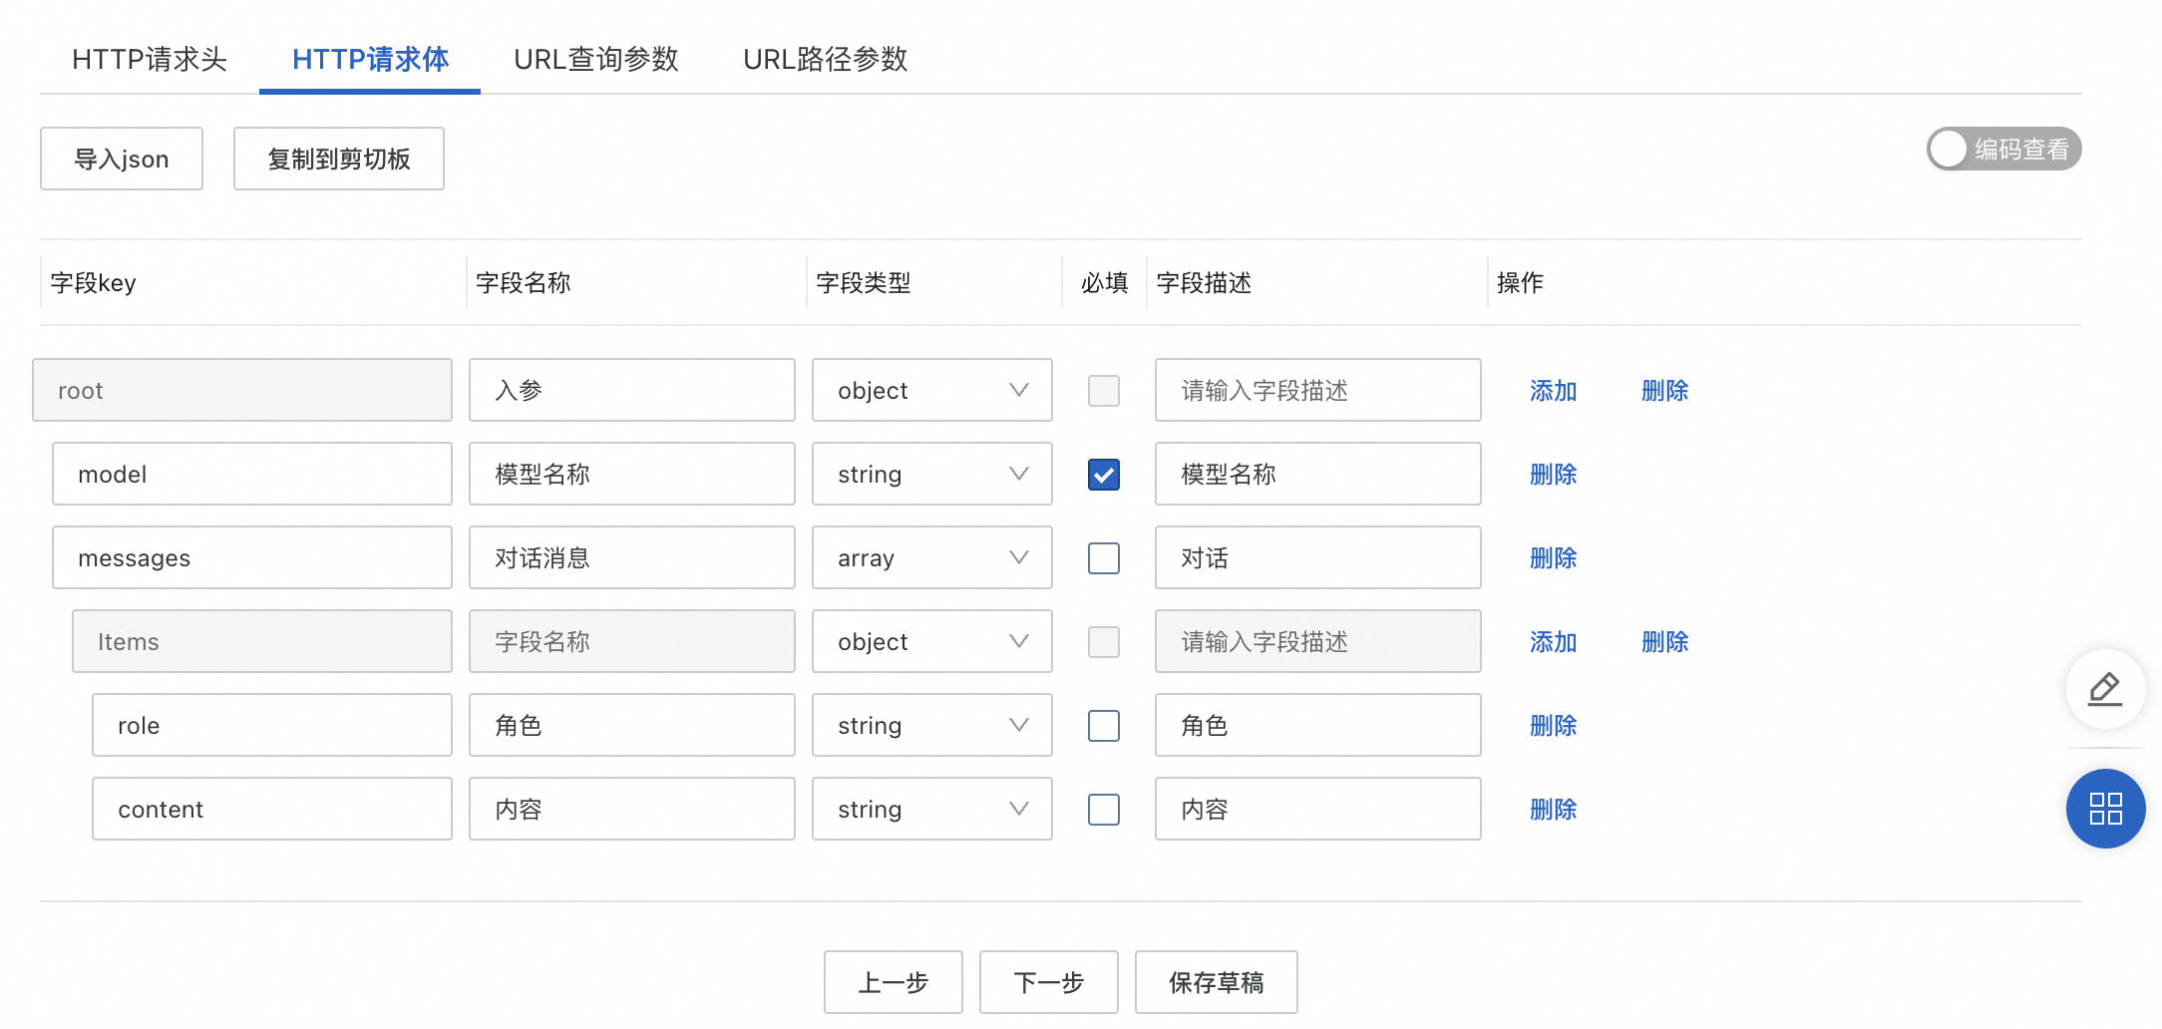Click 添加 in the Items row

point(1554,642)
